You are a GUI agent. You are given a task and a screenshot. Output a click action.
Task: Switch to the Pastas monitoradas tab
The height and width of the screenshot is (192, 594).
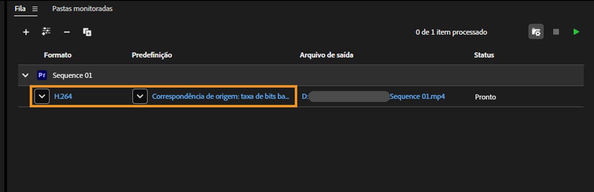coord(82,9)
